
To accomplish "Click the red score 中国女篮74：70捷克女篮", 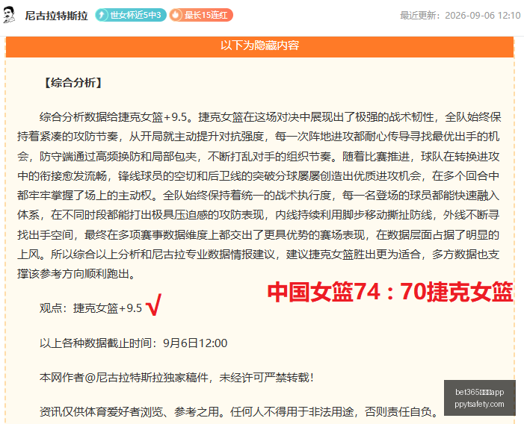I will pyautogui.click(x=390, y=292).
